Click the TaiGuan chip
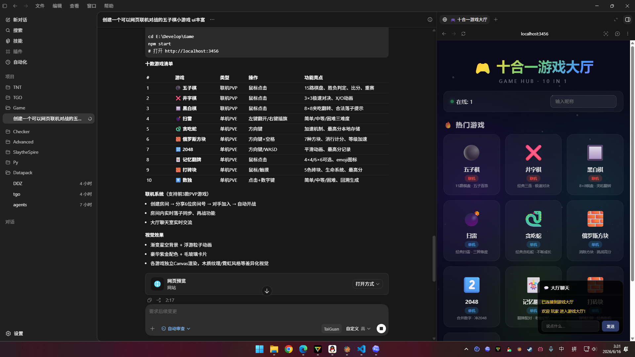This screenshot has height=357, width=635. click(331, 329)
